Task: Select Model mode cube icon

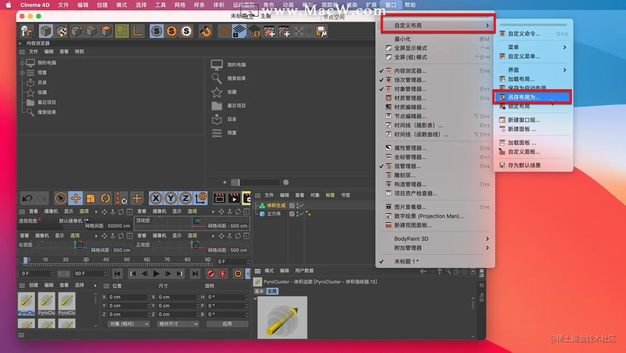Action: [x=46, y=31]
